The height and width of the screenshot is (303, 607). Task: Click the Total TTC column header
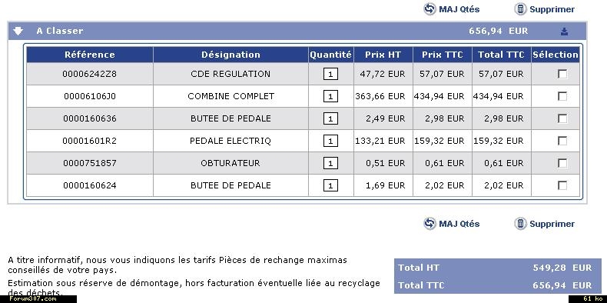[501, 55]
